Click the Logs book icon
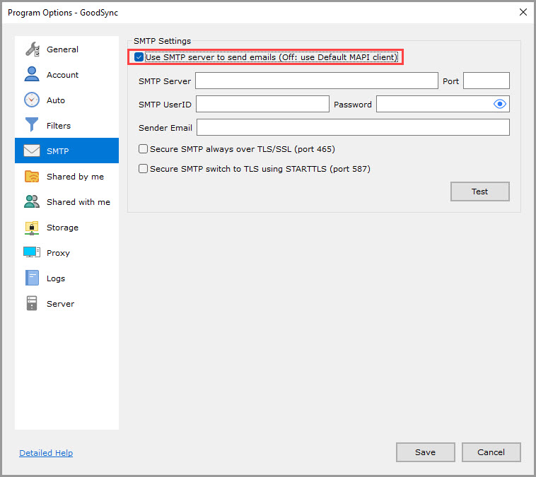This screenshot has width=536, height=477. [x=32, y=278]
